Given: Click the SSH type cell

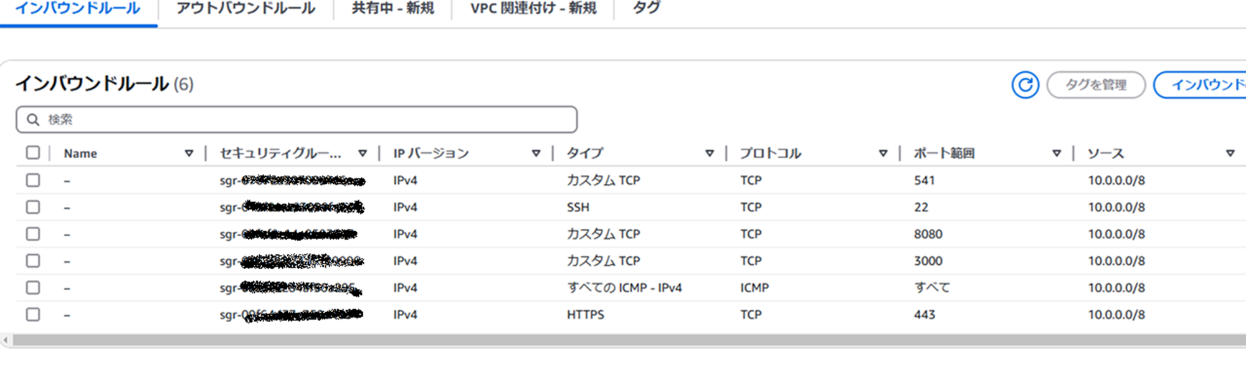Looking at the screenshot, I should point(578,207).
